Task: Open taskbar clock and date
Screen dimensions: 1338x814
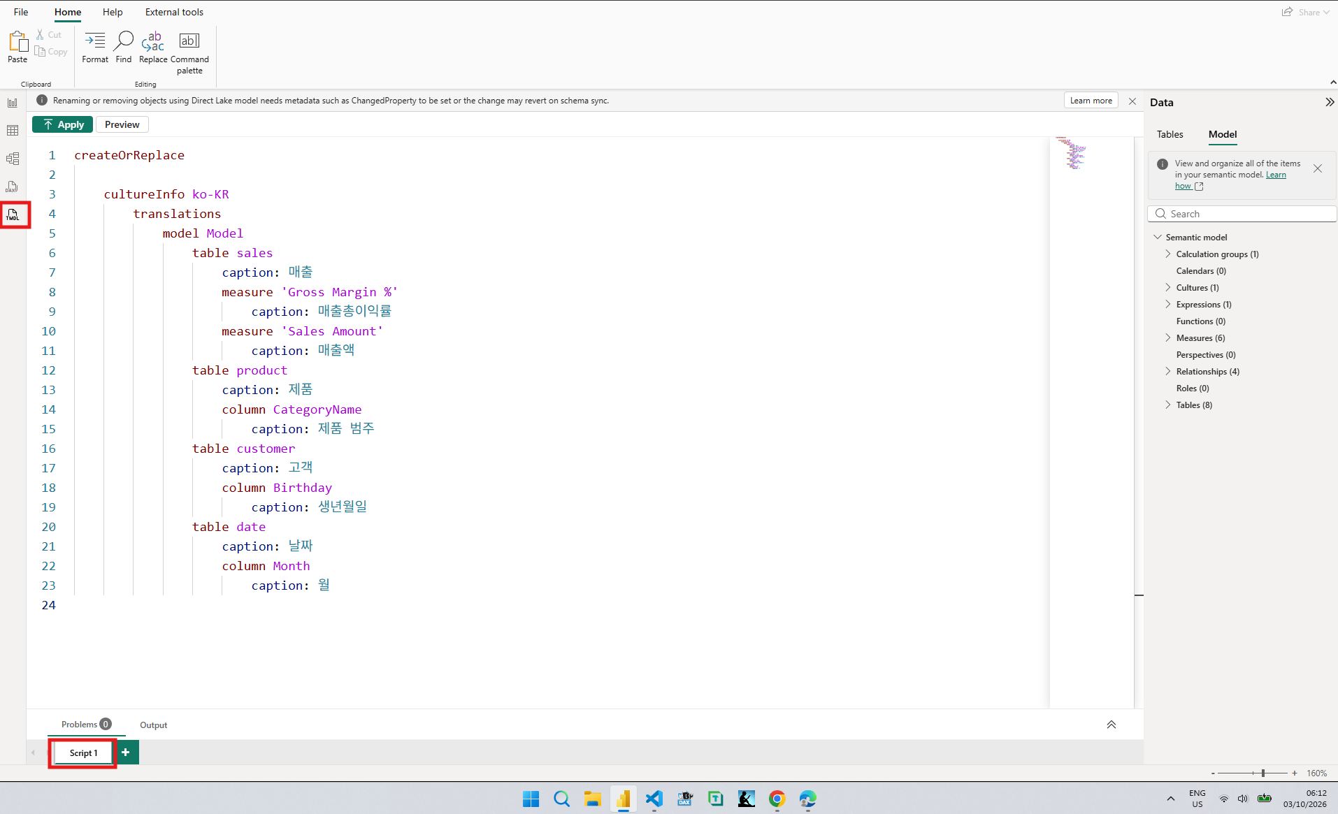Action: click(x=1305, y=799)
